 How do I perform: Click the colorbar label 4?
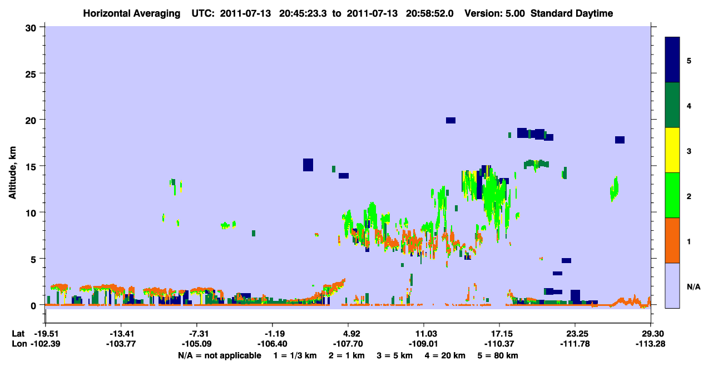689,105
